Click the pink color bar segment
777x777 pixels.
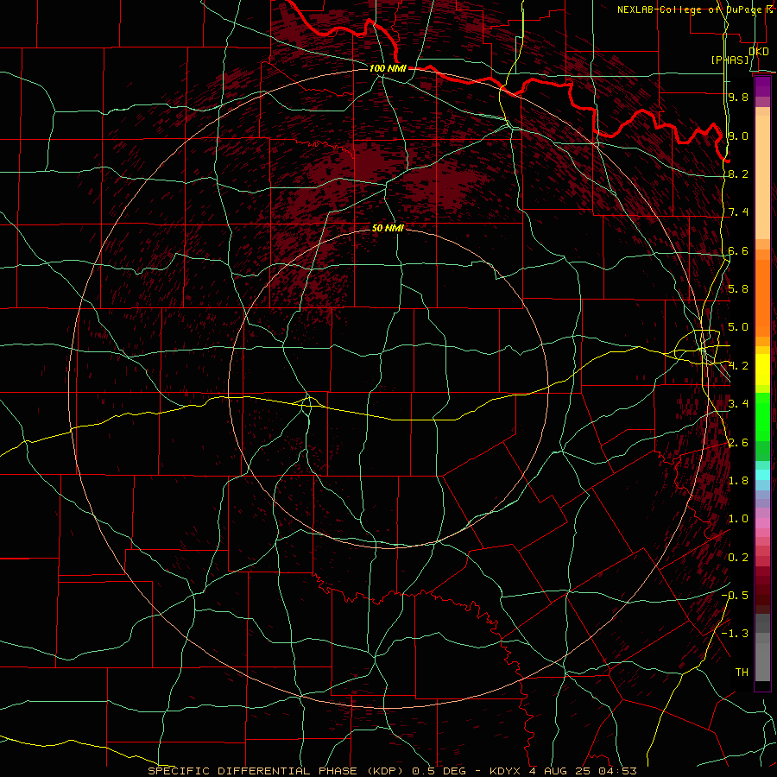pyautogui.click(x=762, y=523)
